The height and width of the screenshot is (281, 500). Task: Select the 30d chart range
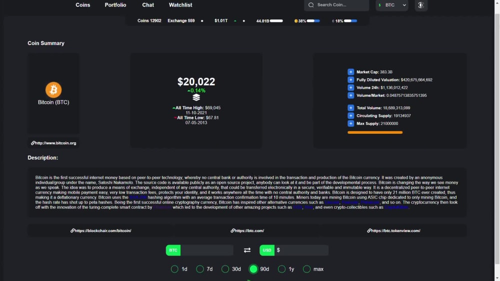[x=225, y=269]
